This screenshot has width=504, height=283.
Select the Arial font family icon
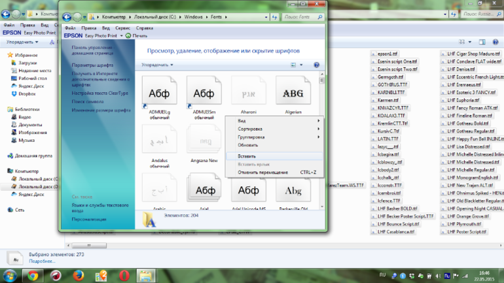click(204, 190)
